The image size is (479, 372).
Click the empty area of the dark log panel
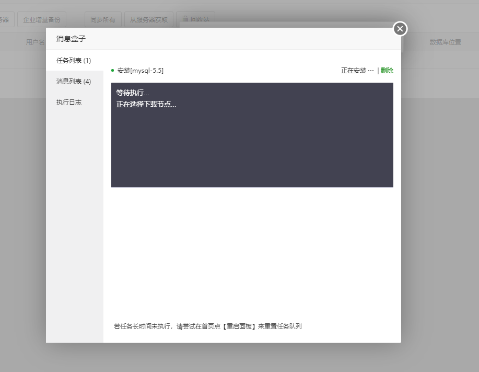point(252,152)
